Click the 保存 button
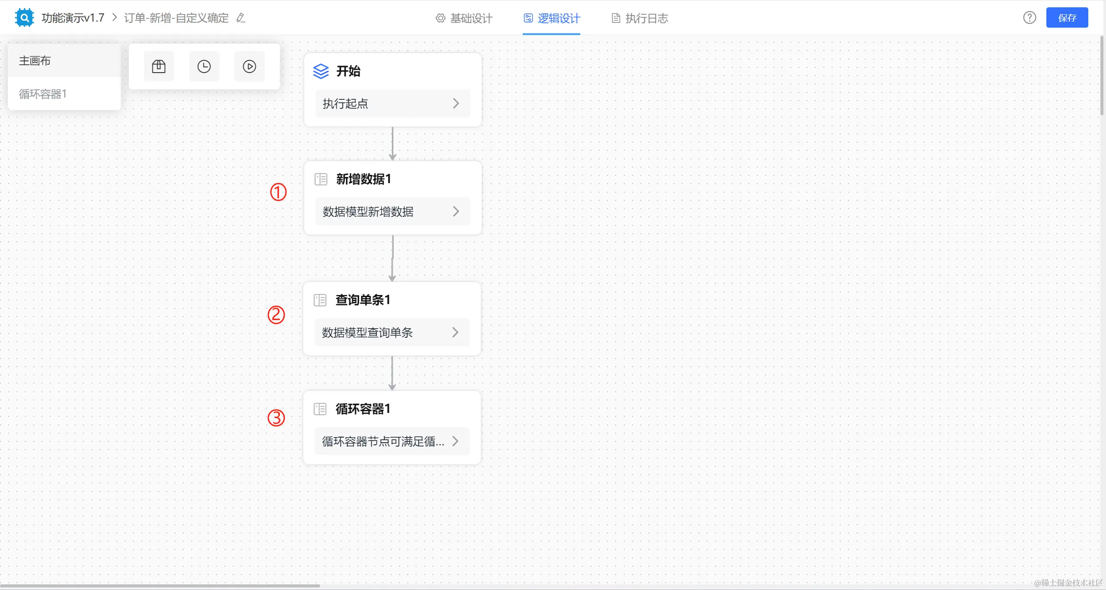This screenshot has width=1106, height=590. point(1067,18)
